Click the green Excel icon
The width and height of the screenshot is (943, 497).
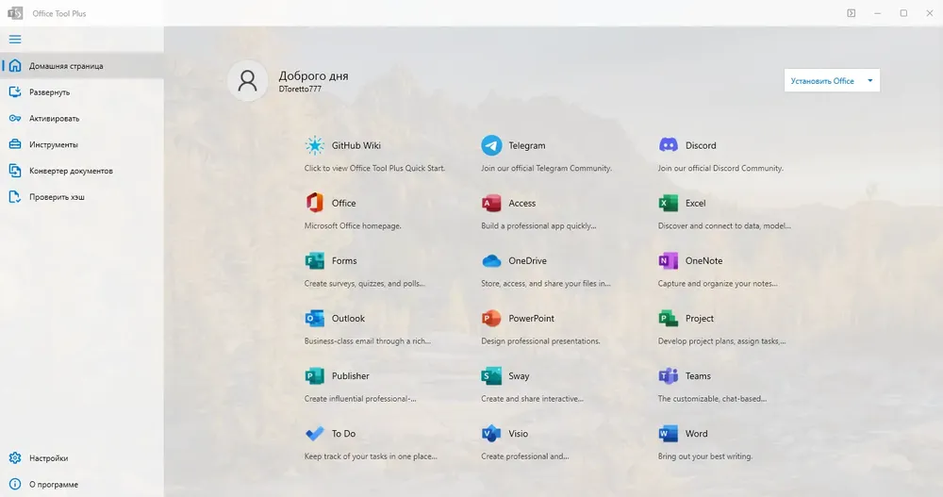pyautogui.click(x=669, y=204)
